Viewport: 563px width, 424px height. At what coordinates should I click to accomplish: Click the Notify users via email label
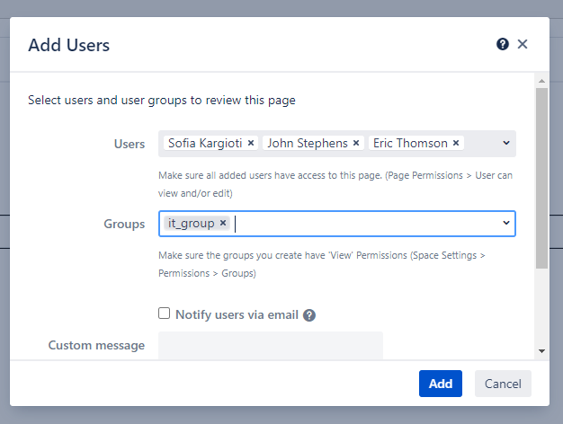point(237,314)
